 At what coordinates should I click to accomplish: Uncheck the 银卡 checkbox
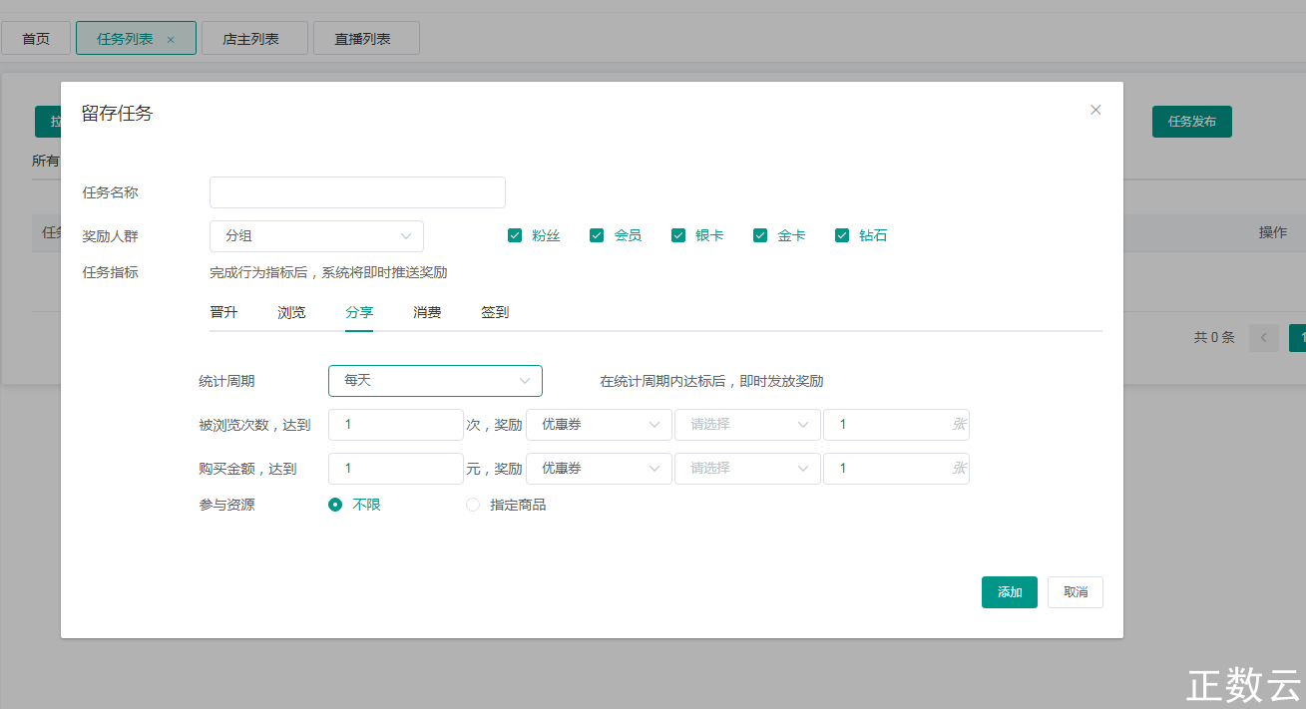click(x=678, y=235)
